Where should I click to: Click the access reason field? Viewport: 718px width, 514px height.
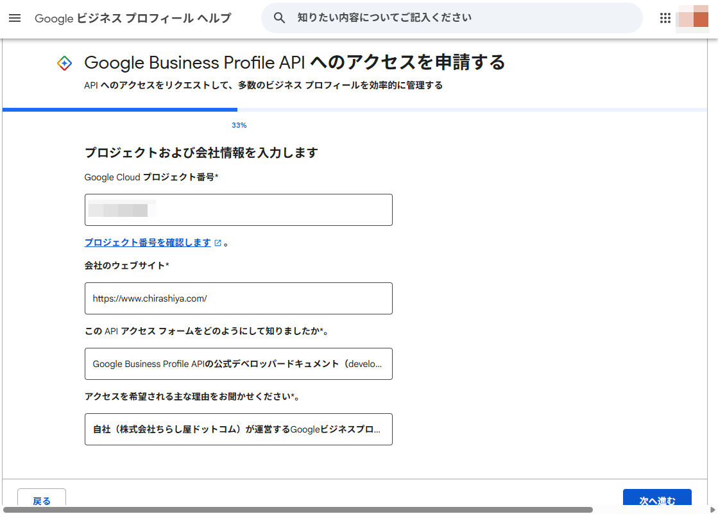pyautogui.click(x=239, y=429)
